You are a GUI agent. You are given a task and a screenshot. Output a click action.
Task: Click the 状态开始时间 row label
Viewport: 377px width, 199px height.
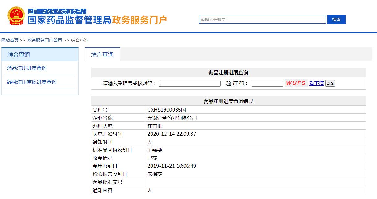pyautogui.click(x=107, y=134)
